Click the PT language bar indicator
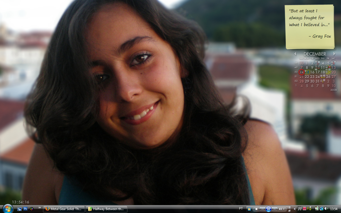341x213 pixels. coord(241,209)
